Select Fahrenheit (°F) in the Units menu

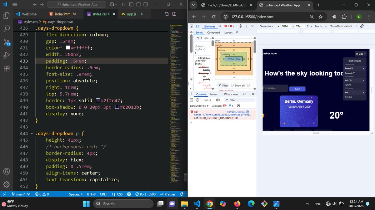click(x=350, y=73)
